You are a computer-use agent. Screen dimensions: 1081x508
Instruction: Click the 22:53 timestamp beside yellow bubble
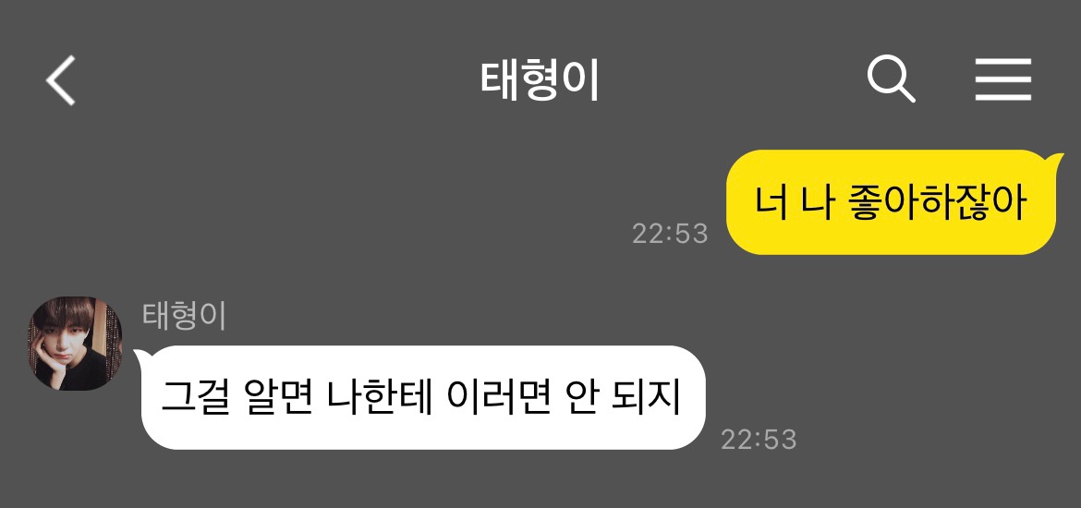click(x=670, y=234)
